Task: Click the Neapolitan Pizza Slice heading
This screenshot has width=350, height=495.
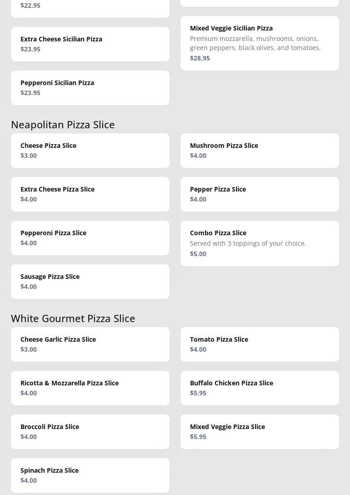Action: point(63,124)
